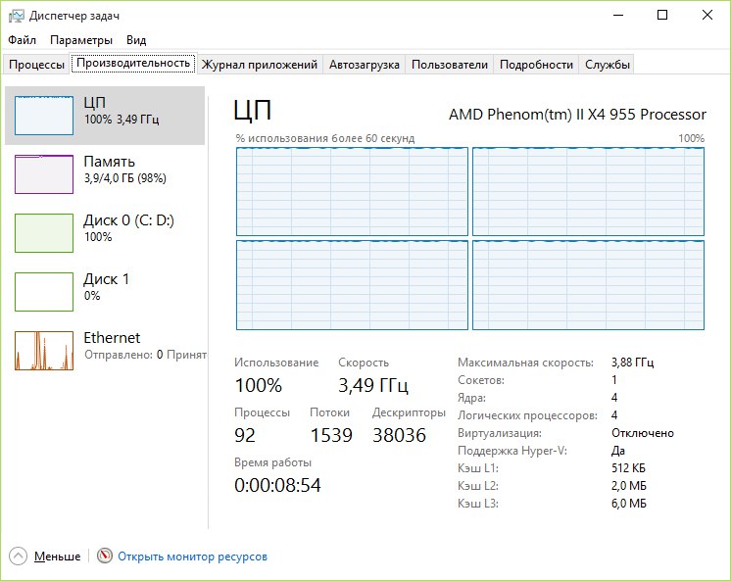Click the resource monitor icon at bottom
Screen dimensions: 731x581
tap(105, 557)
